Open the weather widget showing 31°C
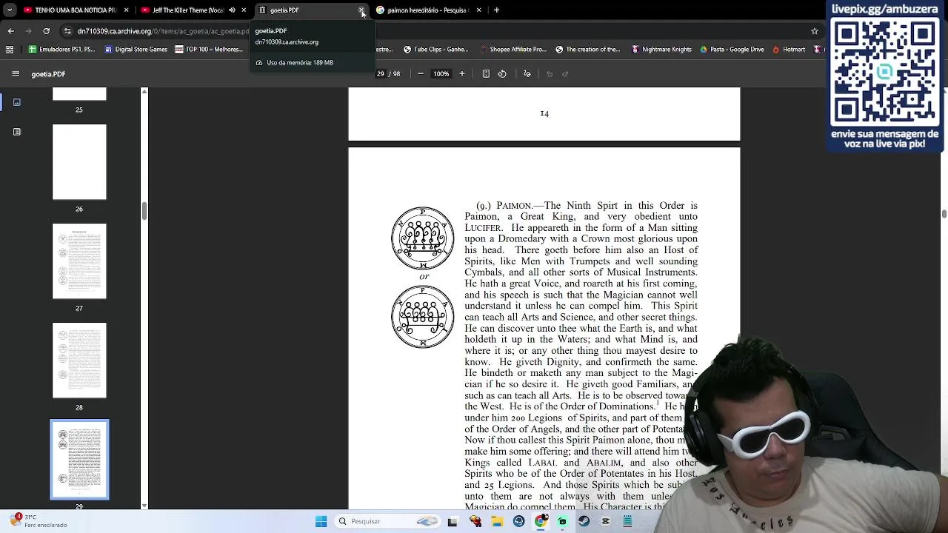Image resolution: width=948 pixels, height=533 pixels. [37, 521]
